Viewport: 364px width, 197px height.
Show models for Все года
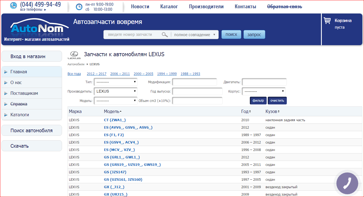74,74
